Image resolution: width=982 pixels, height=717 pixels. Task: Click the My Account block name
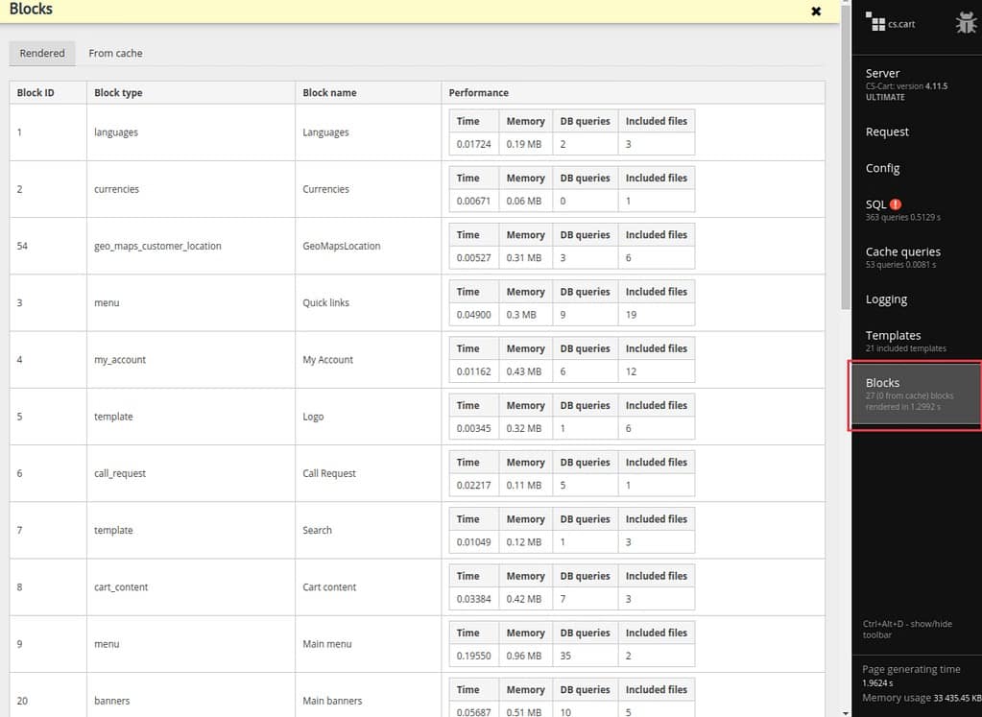click(x=327, y=359)
